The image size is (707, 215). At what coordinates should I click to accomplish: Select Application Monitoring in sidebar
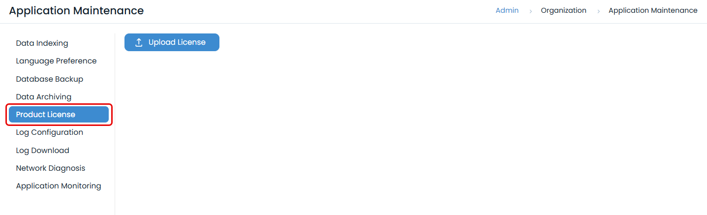(x=58, y=186)
